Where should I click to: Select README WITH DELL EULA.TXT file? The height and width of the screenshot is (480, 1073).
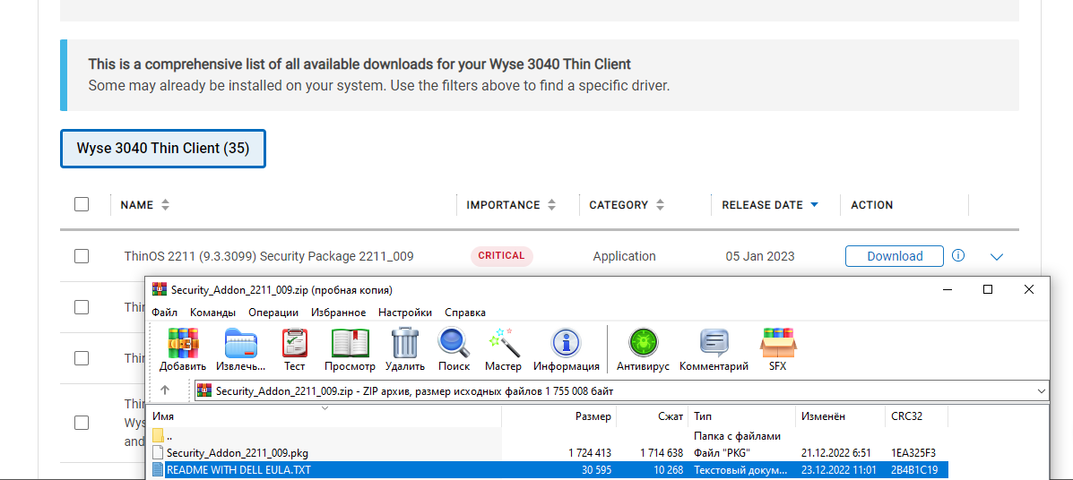click(549, 470)
